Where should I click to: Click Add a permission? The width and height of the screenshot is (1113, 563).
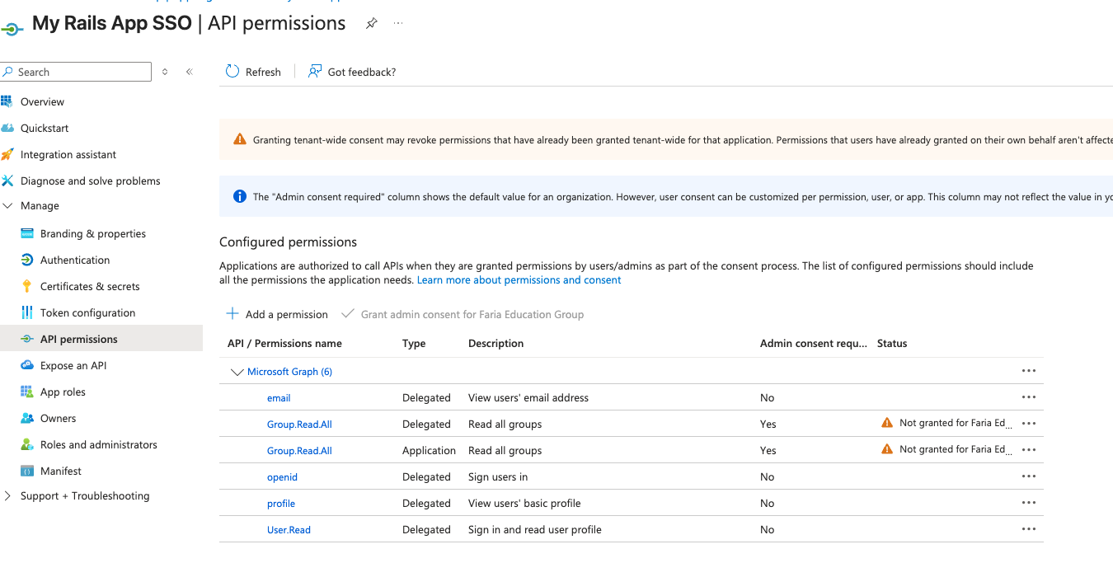[277, 314]
